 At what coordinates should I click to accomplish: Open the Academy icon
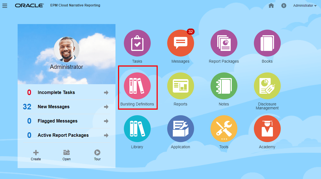(x=267, y=129)
